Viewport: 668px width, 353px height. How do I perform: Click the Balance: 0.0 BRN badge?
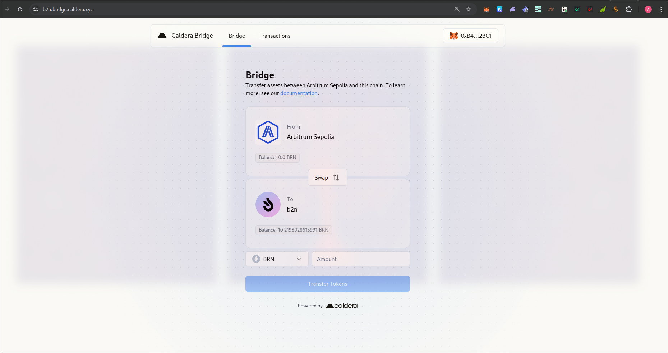(277, 157)
